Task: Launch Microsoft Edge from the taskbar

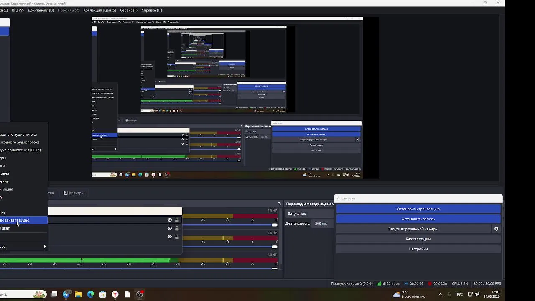Action: click(x=90, y=294)
